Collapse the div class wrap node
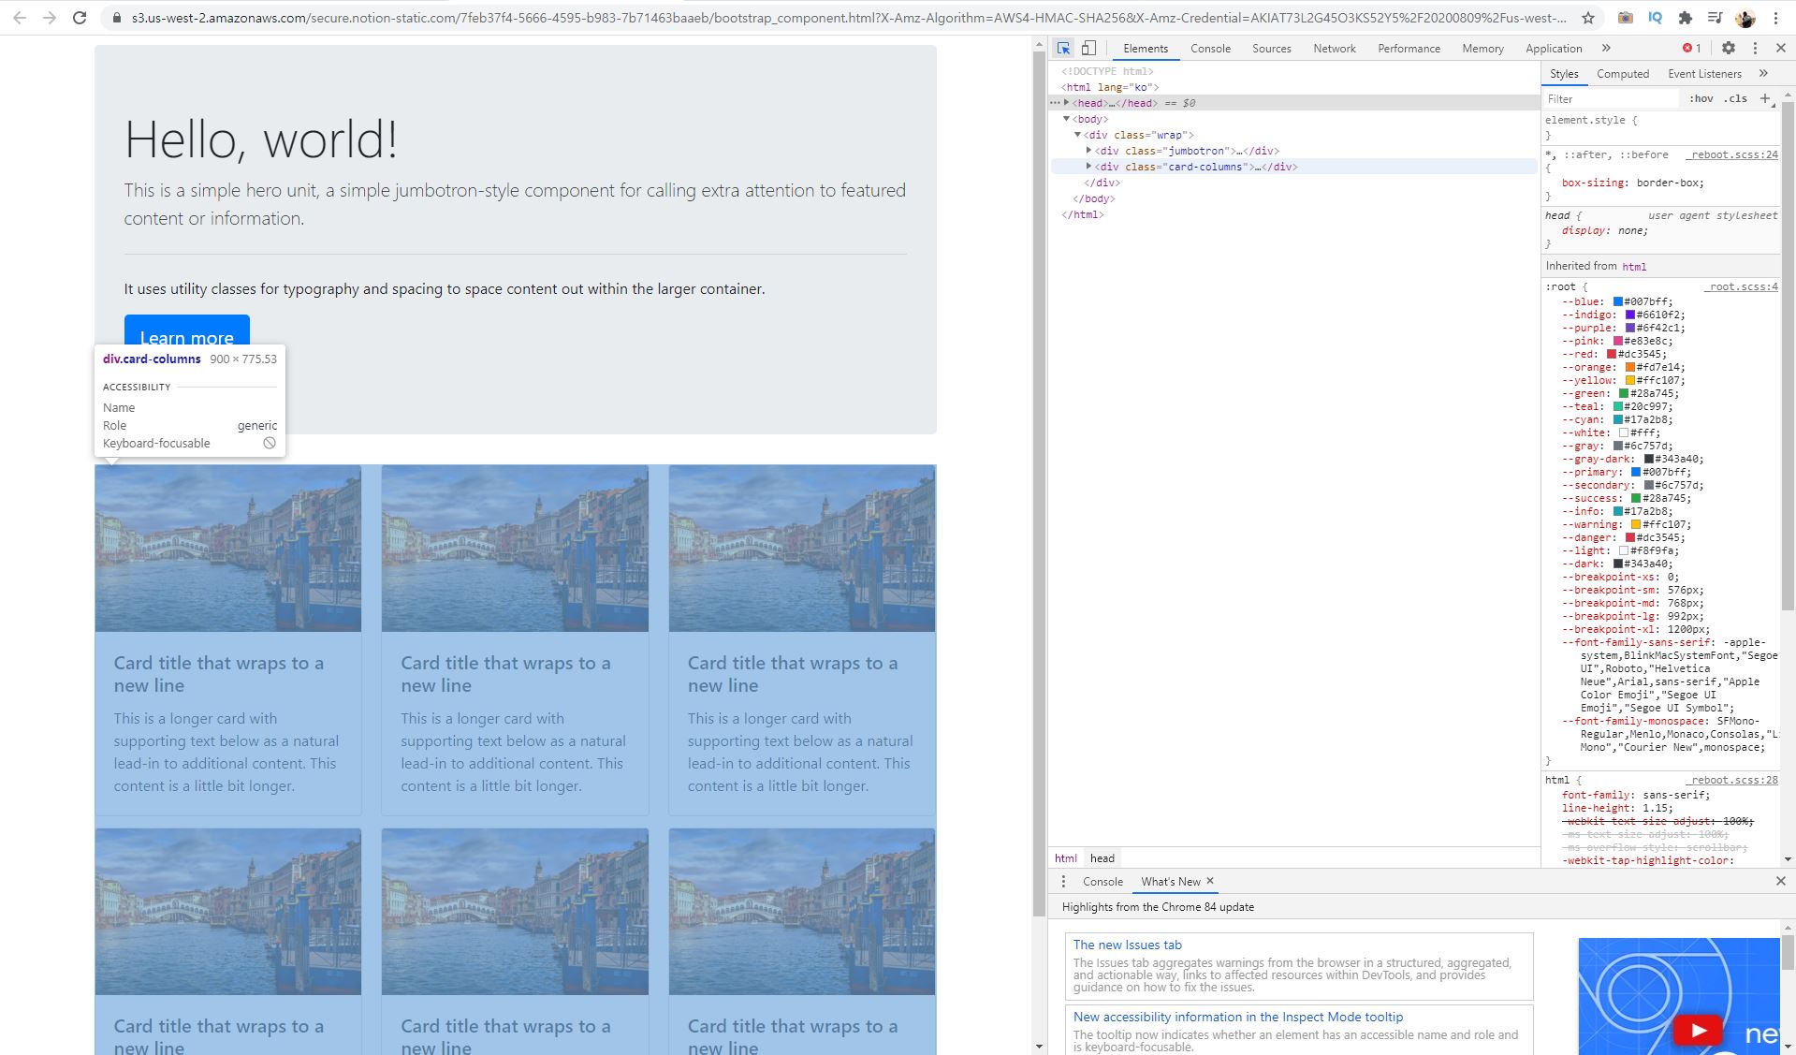Screen dimensions: 1796x1055 pyautogui.click(x=1077, y=135)
